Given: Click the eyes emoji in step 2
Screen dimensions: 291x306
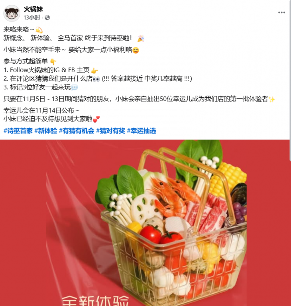Looking at the screenshot, I should [96, 79].
